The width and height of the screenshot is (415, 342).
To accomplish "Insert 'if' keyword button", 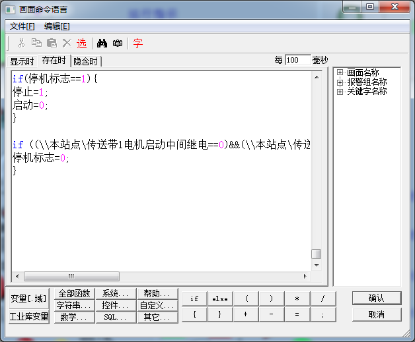I will pyautogui.click(x=194, y=299).
